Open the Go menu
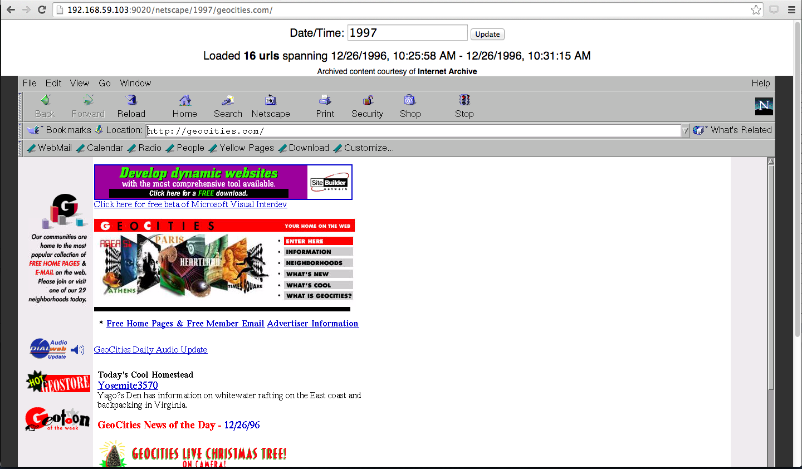 (105, 83)
